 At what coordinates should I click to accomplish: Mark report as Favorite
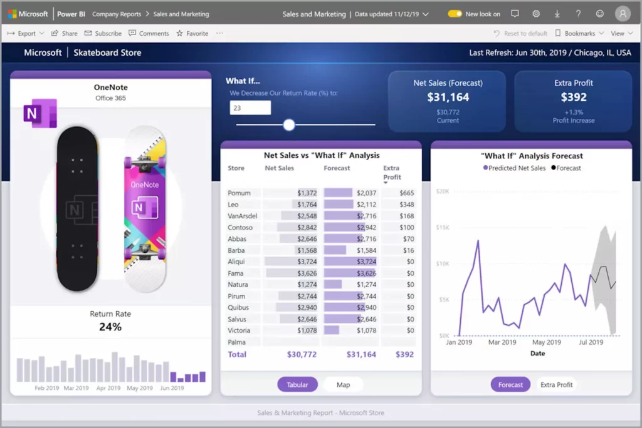coord(192,33)
